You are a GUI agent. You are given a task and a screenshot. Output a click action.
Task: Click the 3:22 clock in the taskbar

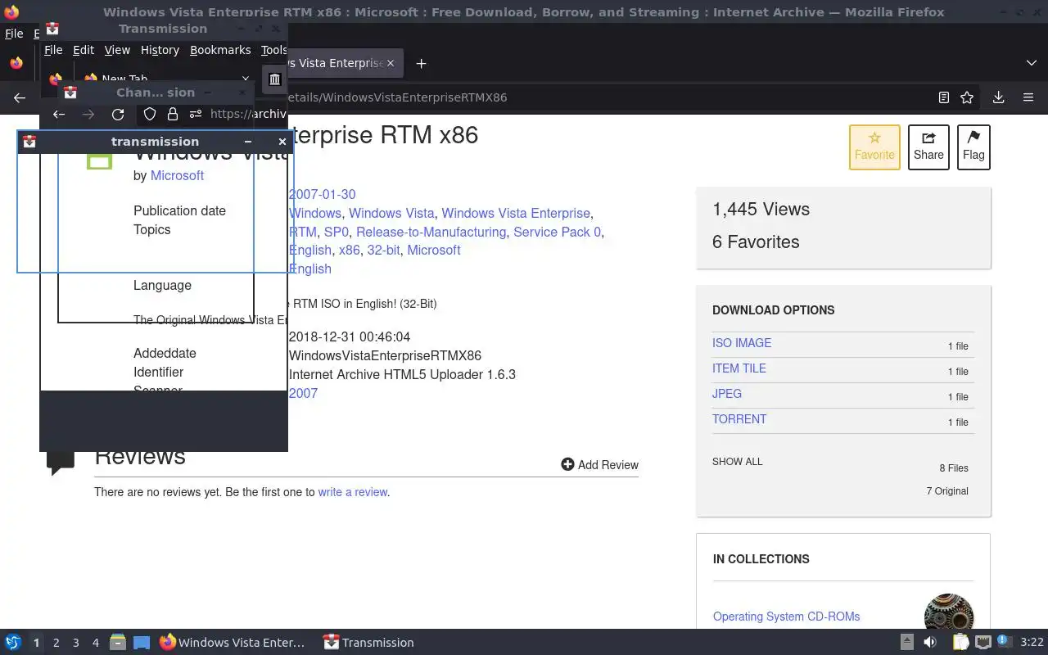(x=1032, y=643)
